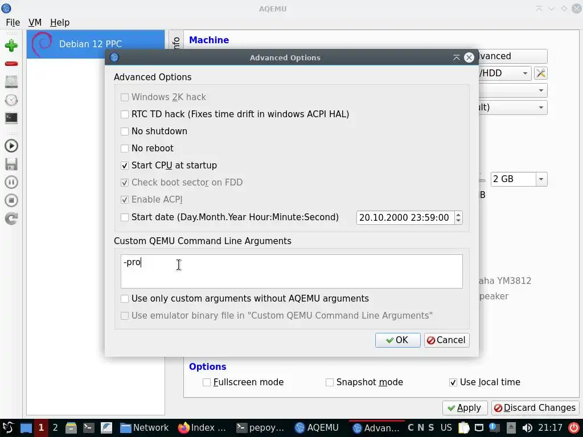Click the clipboard tray icon
Screen dimensions: 583x437
(463, 428)
